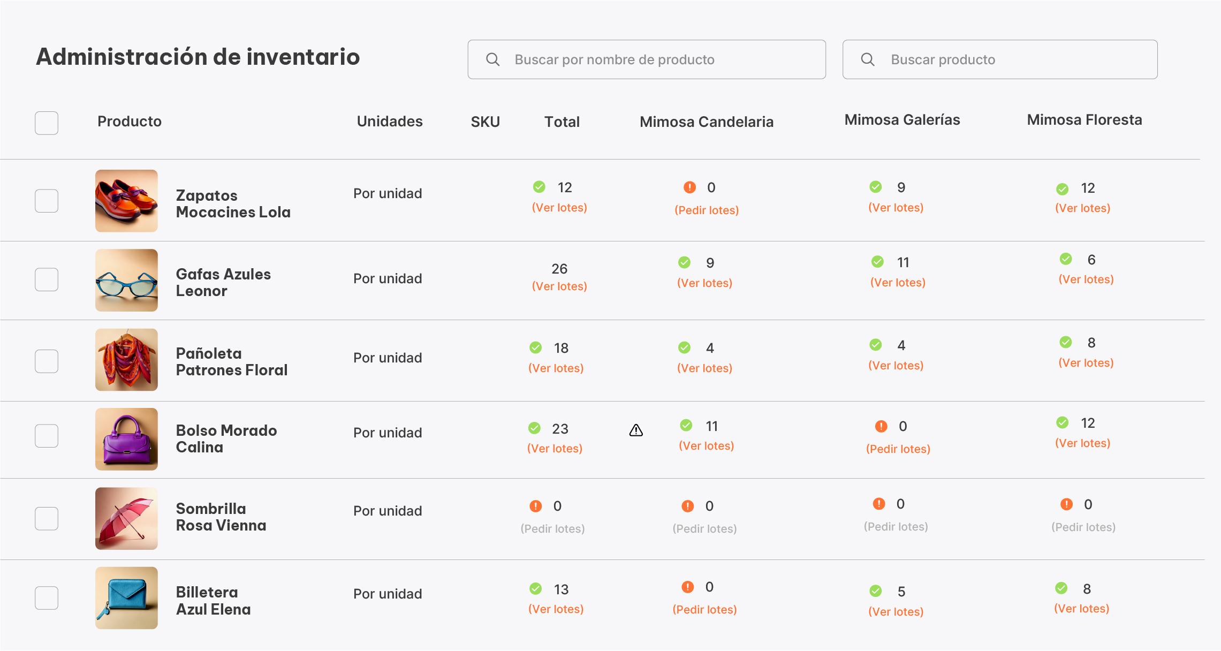
Task: Click green check icon for Gafas Floresta stock
Action: [x=1066, y=259]
